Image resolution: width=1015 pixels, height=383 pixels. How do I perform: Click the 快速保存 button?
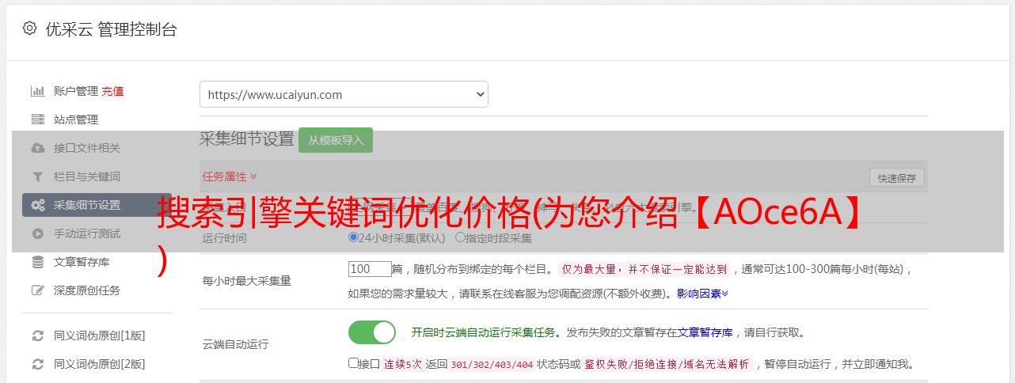896,178
